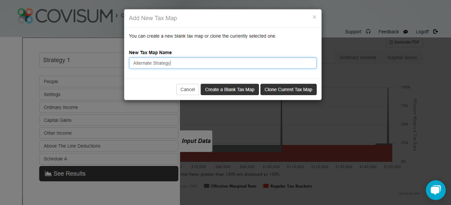This screenshot has height=205, width=451.
Task: Open the chat widget bubble
Action: click(436, 190)
